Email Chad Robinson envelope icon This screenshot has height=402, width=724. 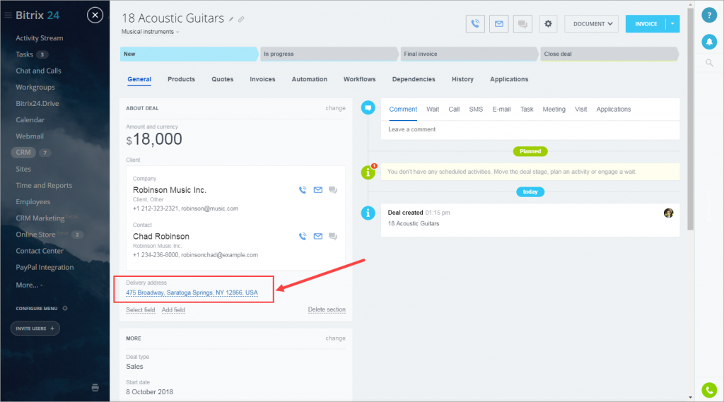pos(317,236)
